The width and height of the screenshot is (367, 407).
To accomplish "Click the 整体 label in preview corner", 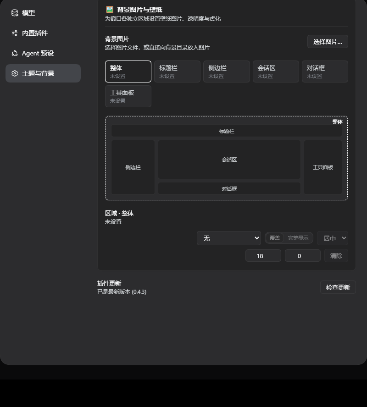I will pyautogui.click(x=337, y=122).
